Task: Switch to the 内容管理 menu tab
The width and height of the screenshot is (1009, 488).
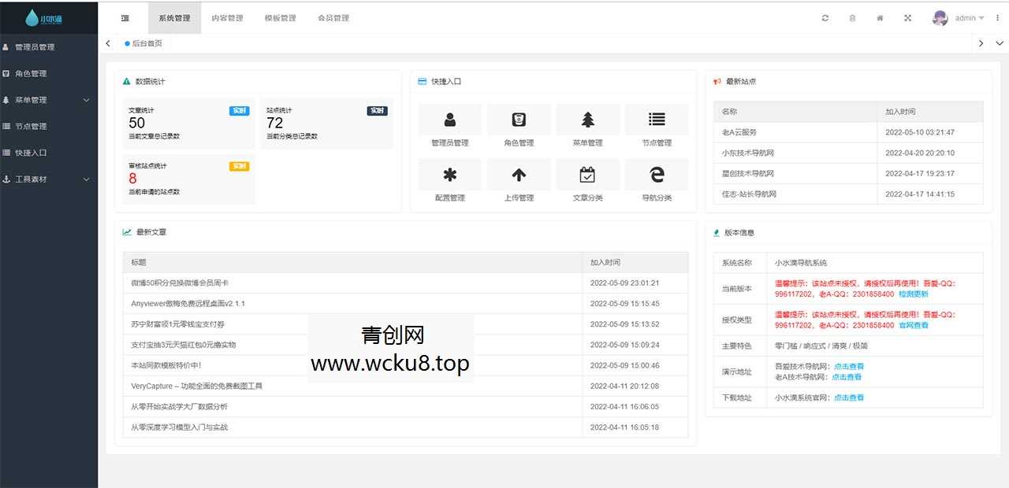Action: point(227,17)
